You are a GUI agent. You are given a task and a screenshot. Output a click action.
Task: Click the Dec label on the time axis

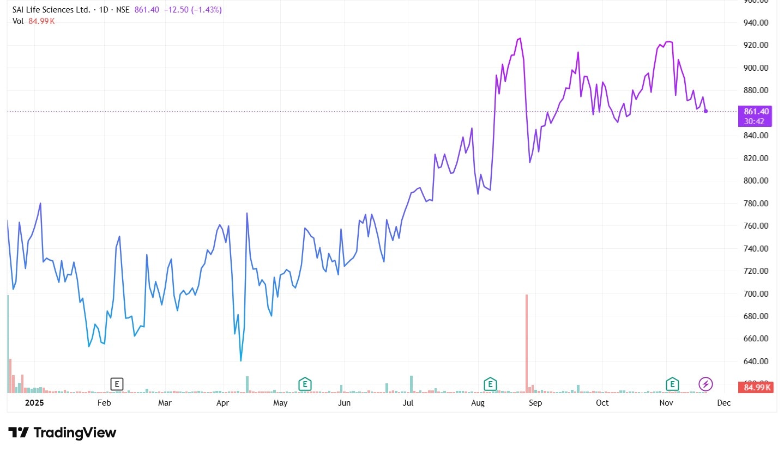coord(723,403)
